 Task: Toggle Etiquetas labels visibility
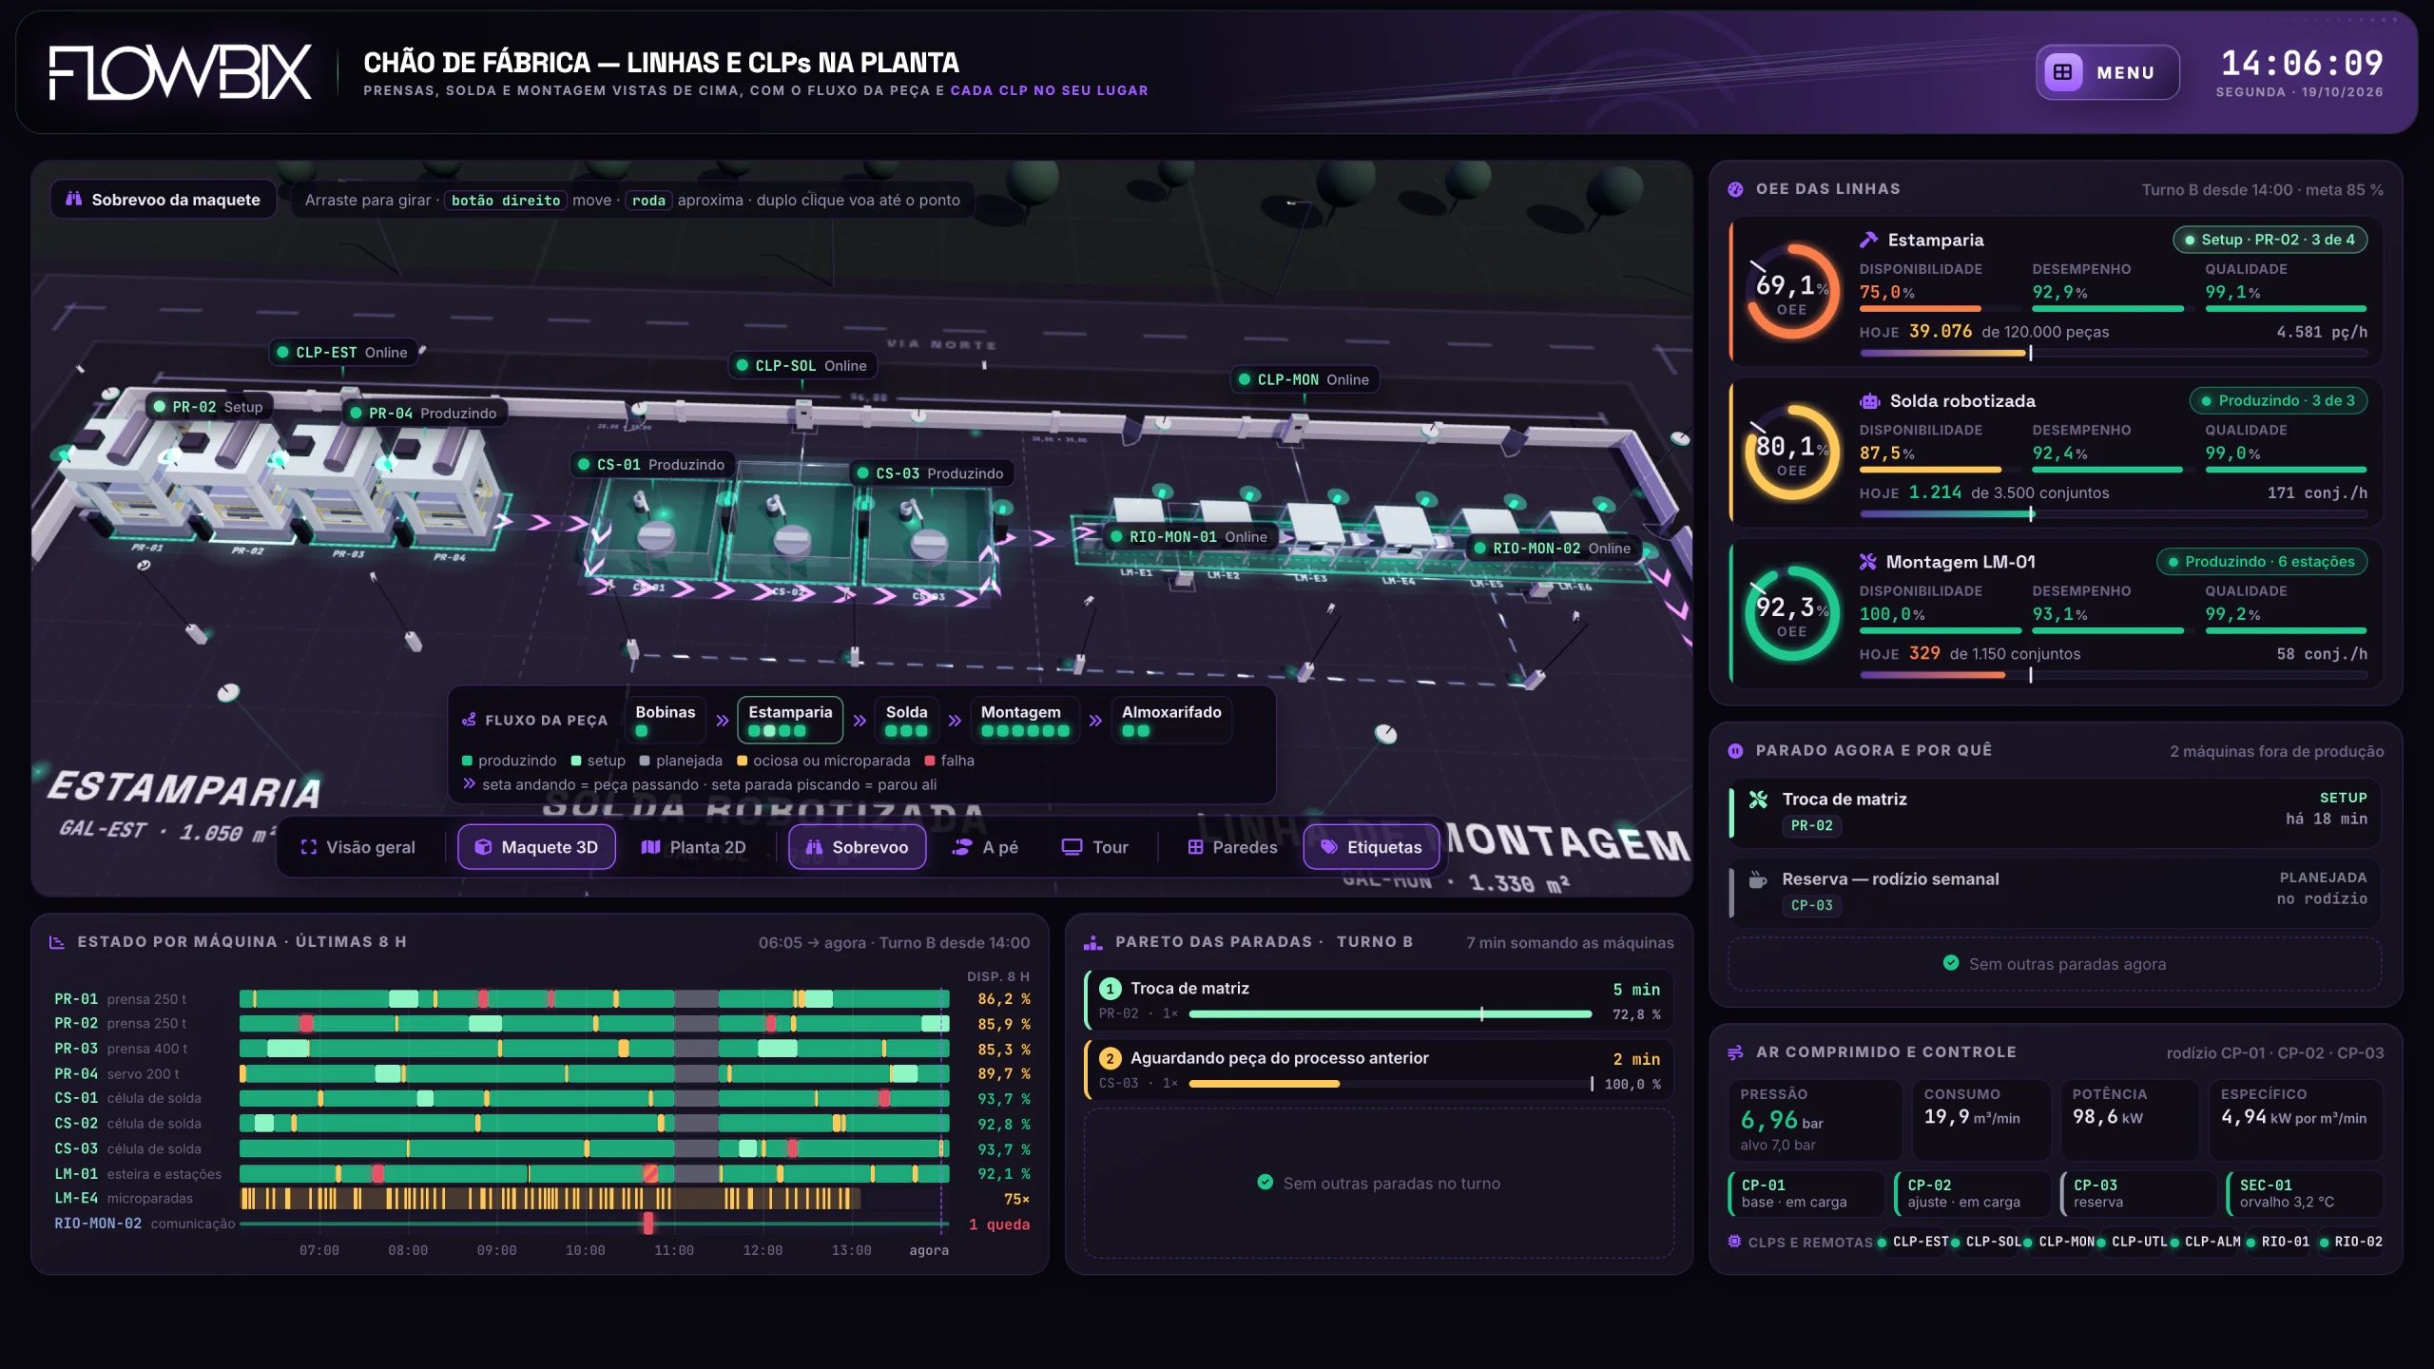click(1371, 847)
